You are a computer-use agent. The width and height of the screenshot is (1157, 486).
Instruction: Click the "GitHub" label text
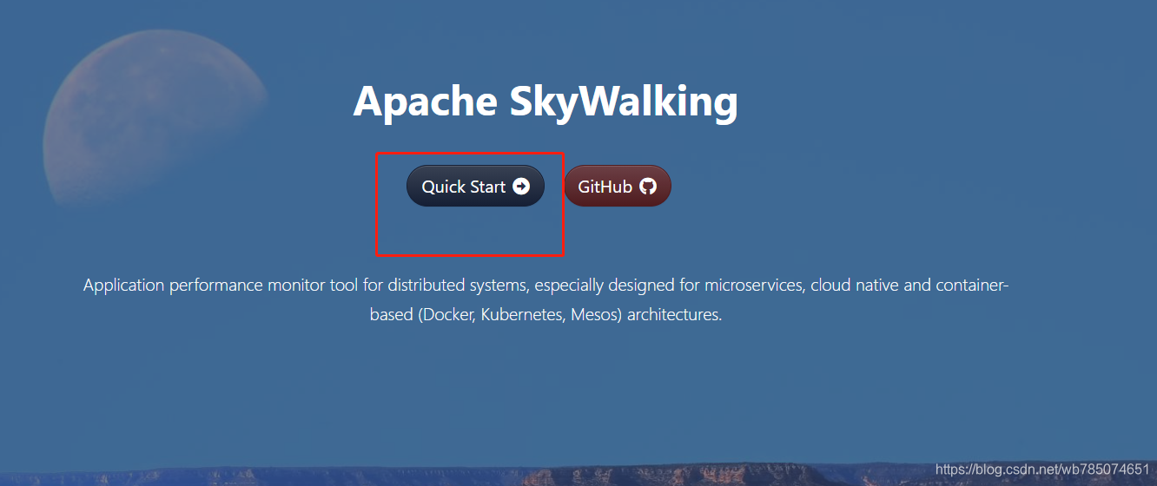click(x=605, y=187)
